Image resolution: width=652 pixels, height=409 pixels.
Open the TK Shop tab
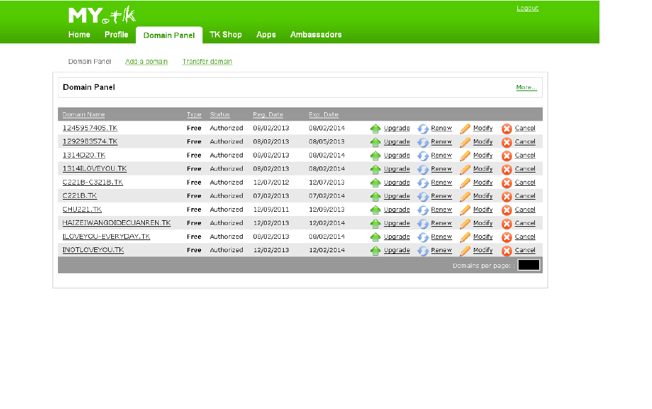225,35
